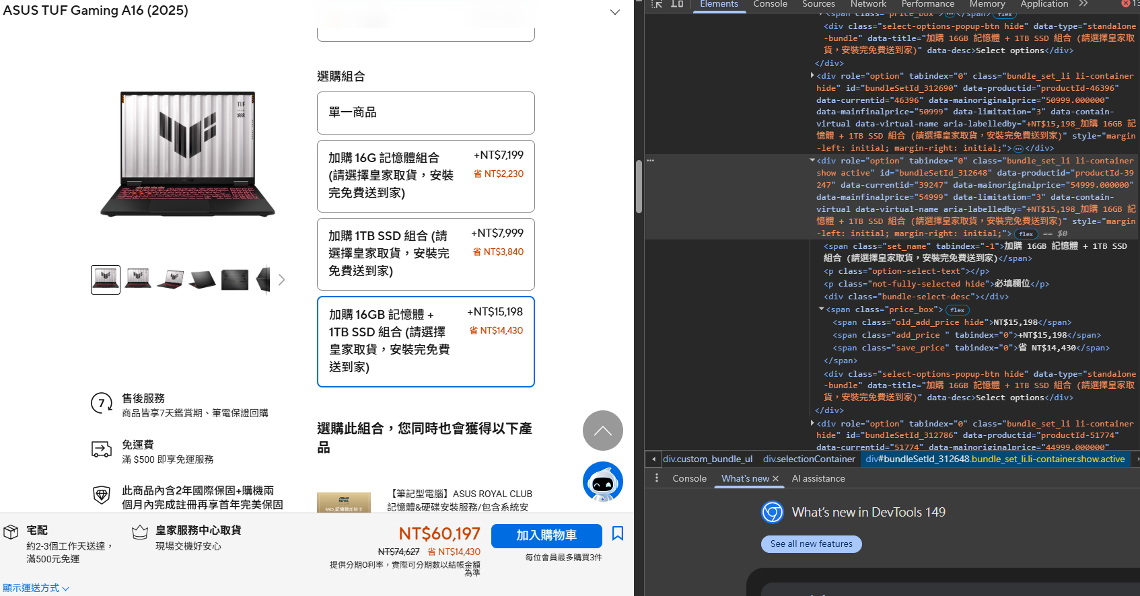1140x596 pixels.
Task: Click the bundle-select-desc div line
Action: 916,297
